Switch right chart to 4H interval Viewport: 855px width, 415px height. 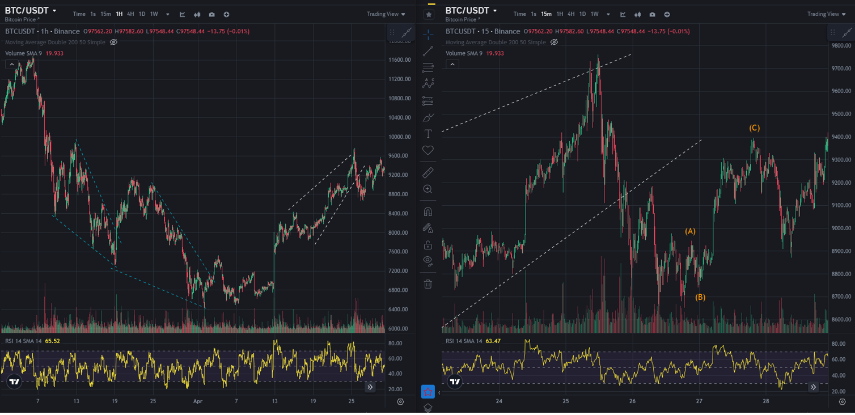[x=571, y=14]
